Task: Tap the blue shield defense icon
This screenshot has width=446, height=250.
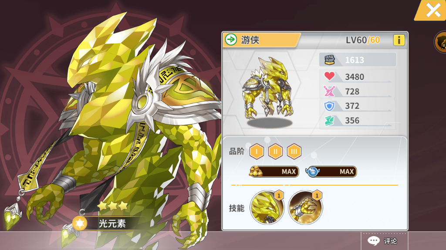Action: 329,106
